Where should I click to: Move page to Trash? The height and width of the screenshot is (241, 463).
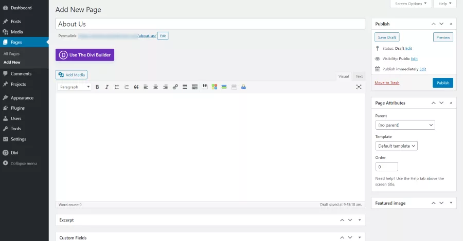click(x=387, y=83)
